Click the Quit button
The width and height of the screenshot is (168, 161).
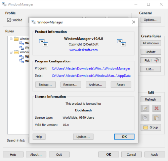point(59,155)
